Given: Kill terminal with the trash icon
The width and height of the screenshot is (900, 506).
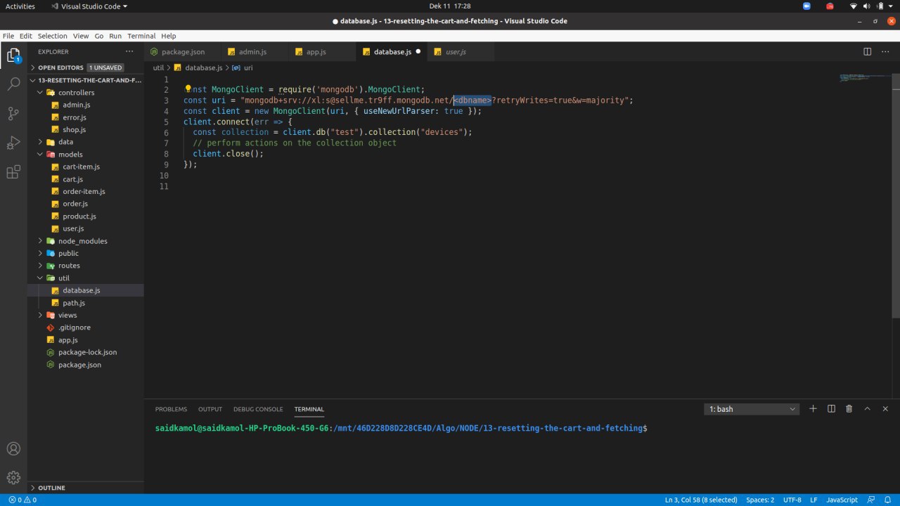Looking at the screenshot, I should coord(849,409).
